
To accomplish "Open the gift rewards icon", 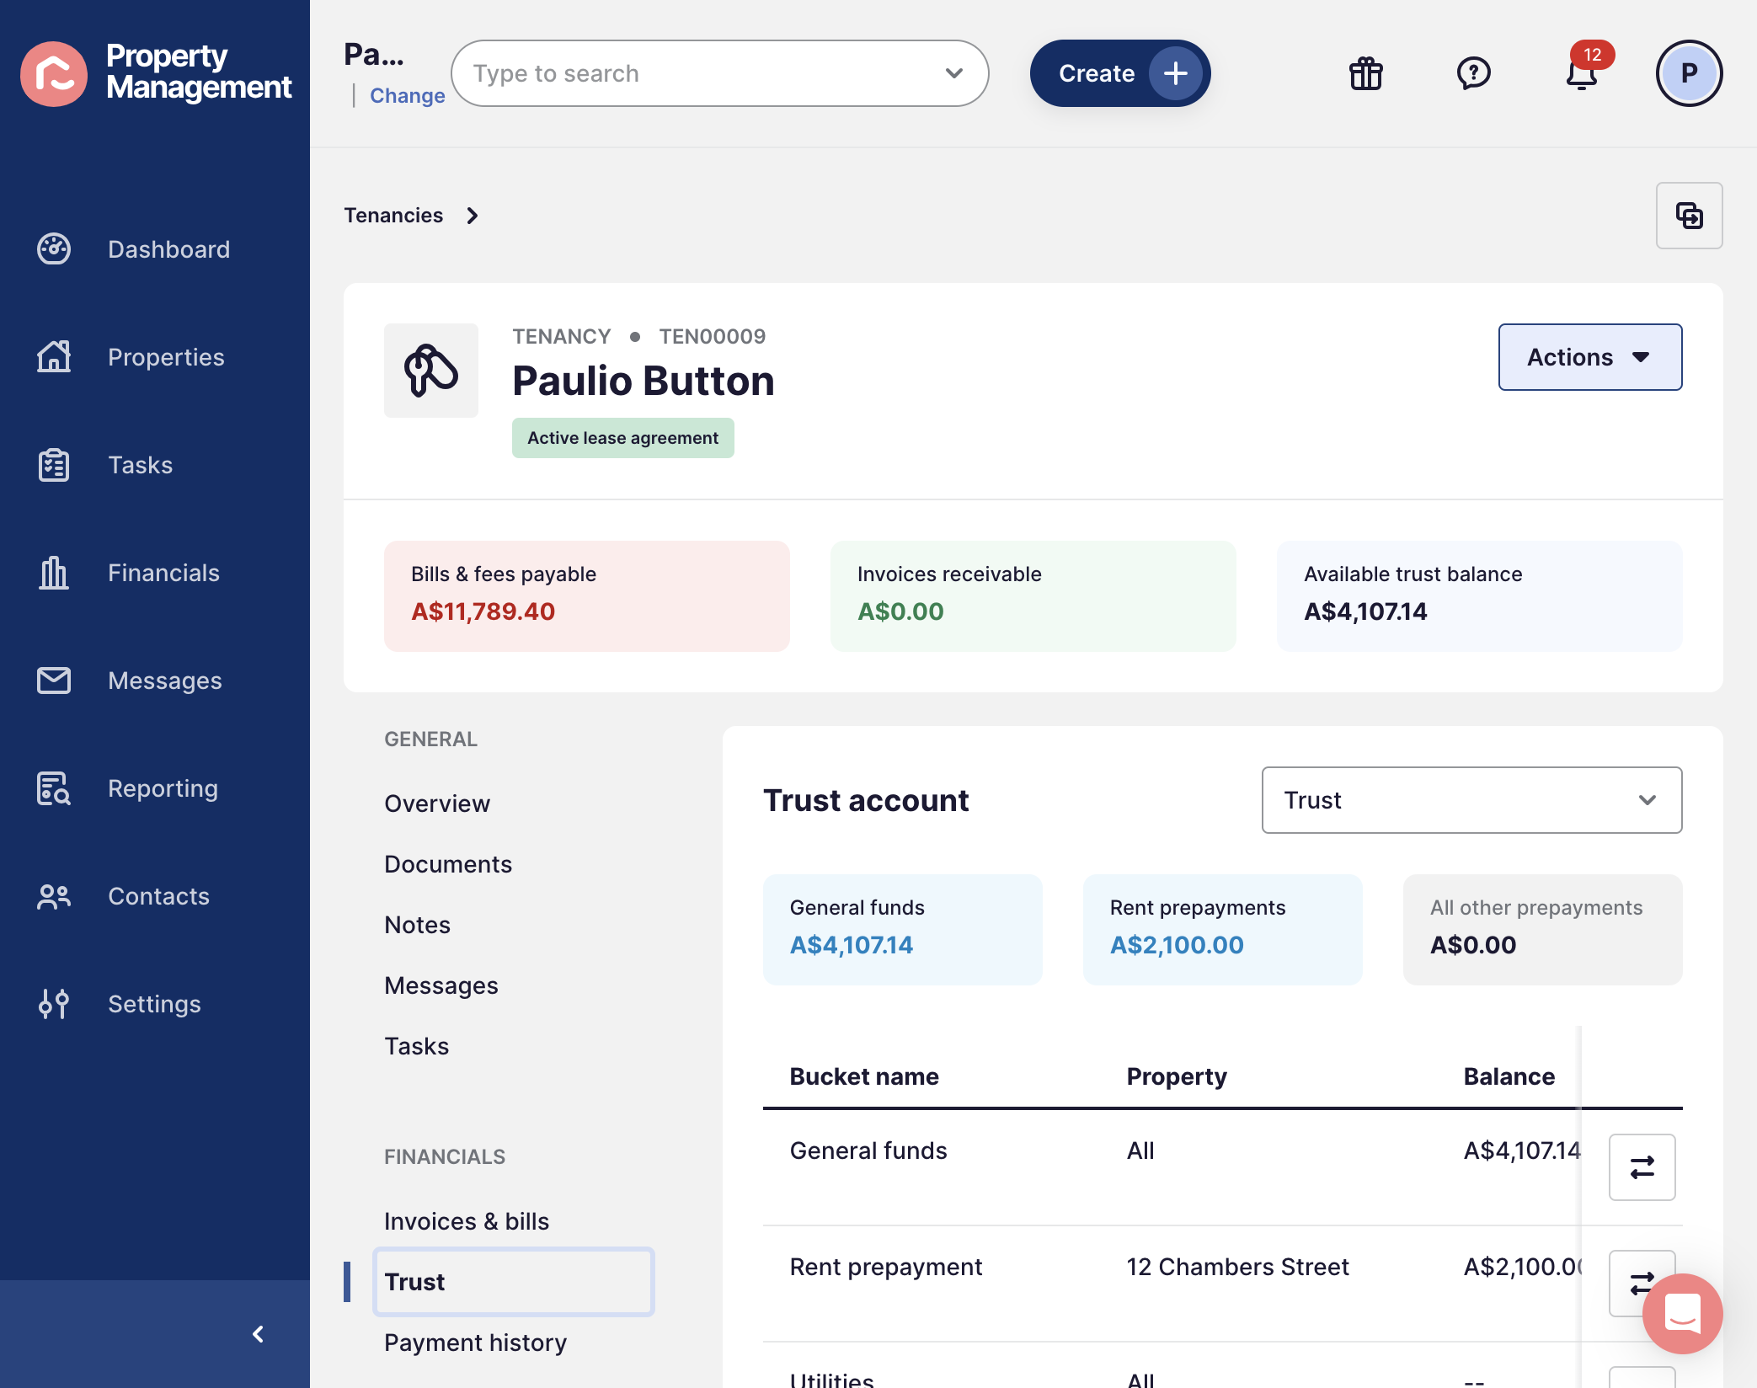I will click(x=1366, y=73).
